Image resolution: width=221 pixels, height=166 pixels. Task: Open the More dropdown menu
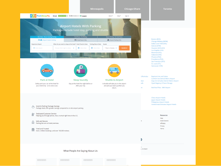(x=110, y=16)
